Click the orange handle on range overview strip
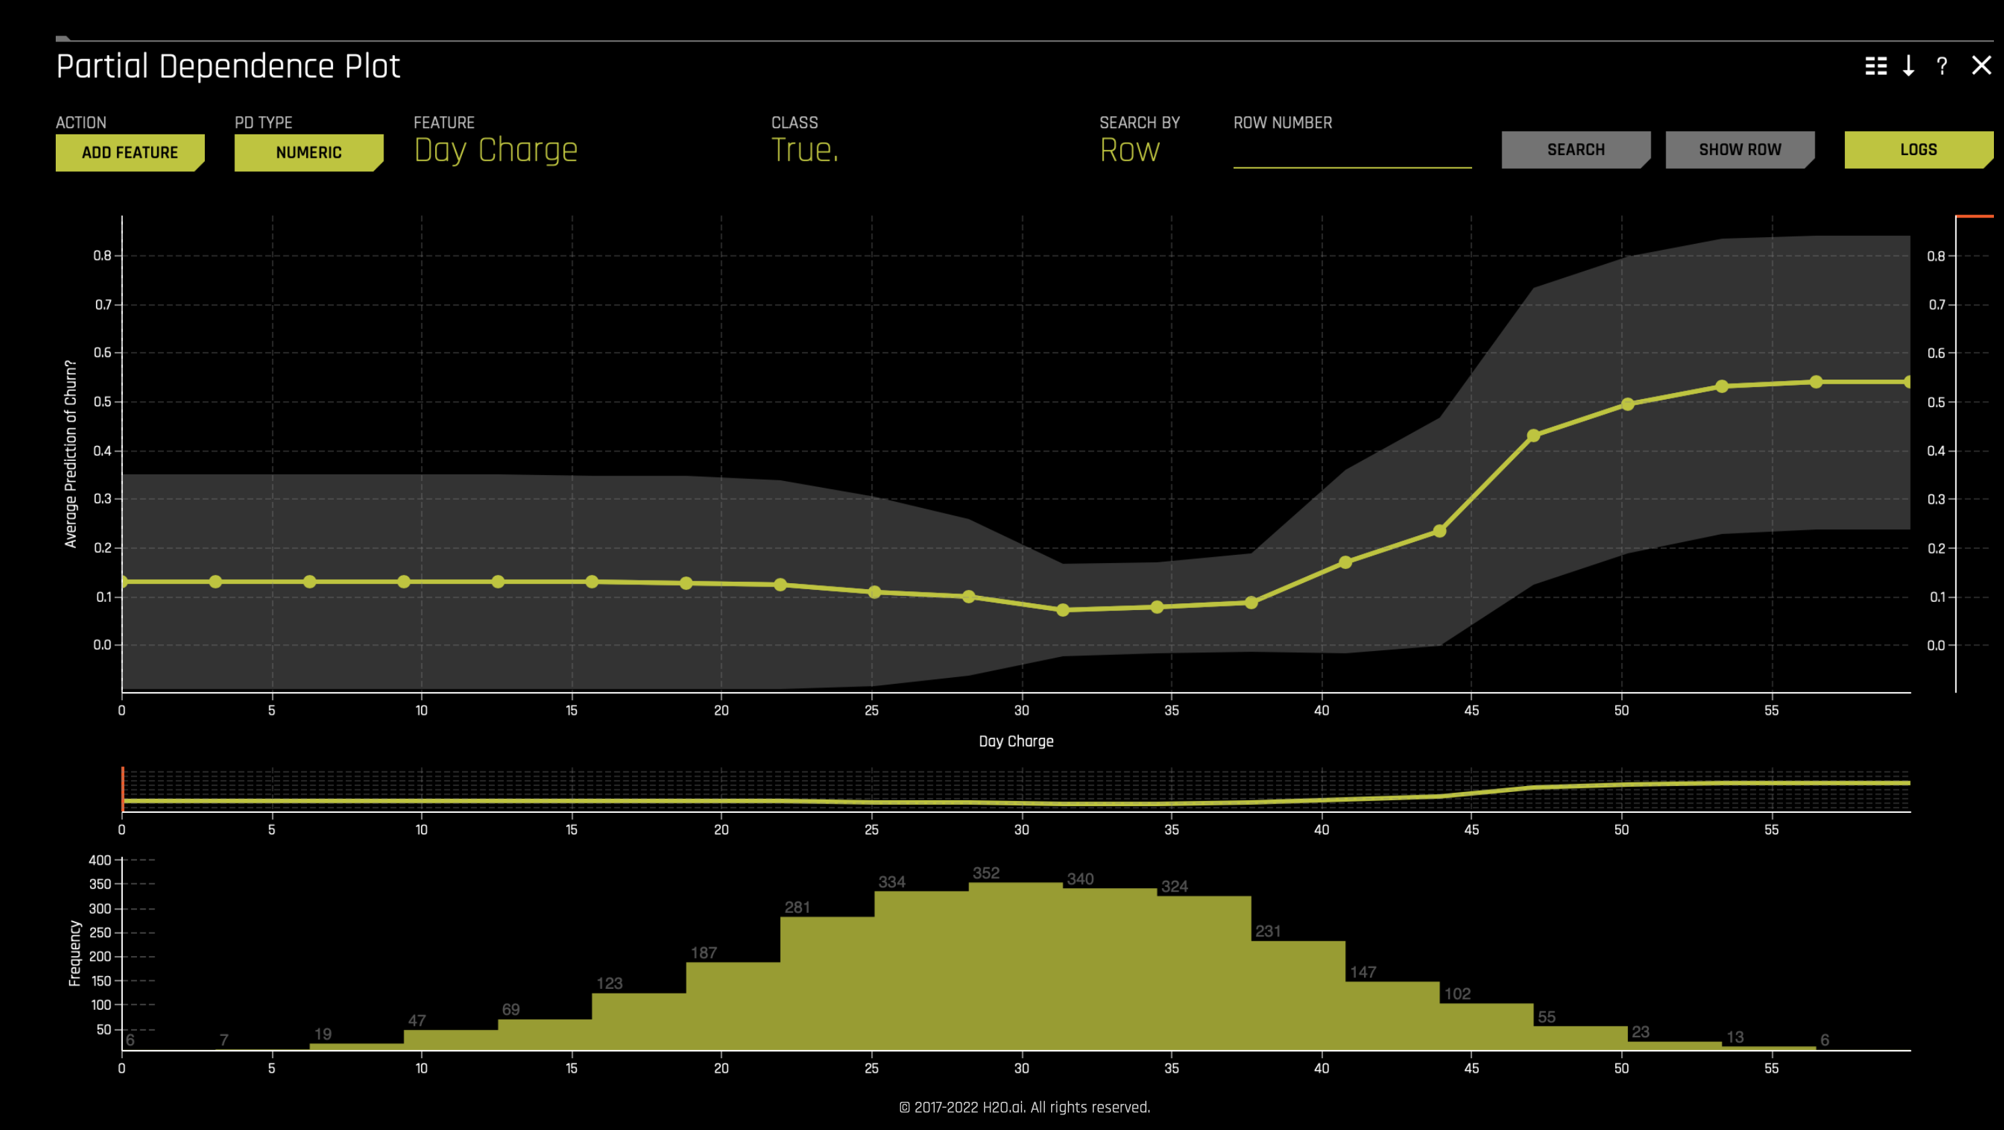 tap(123, 789)
